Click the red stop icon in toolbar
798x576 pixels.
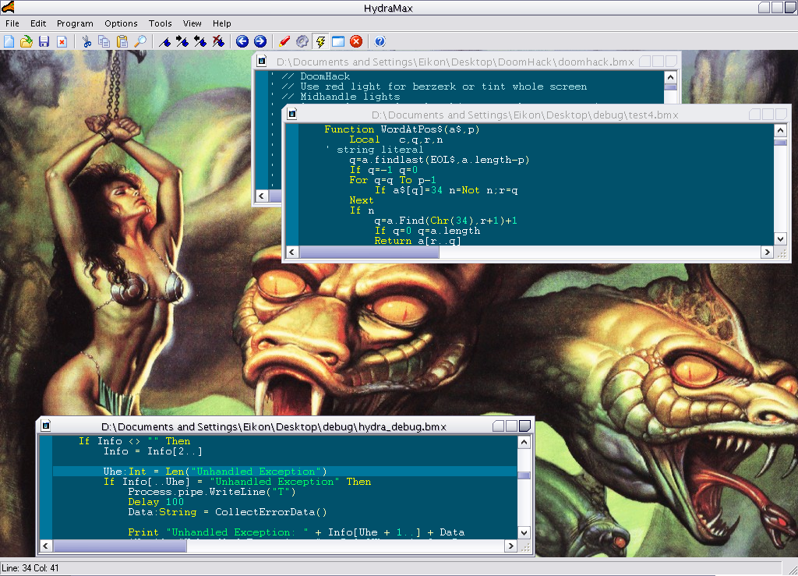pos(356,41)
